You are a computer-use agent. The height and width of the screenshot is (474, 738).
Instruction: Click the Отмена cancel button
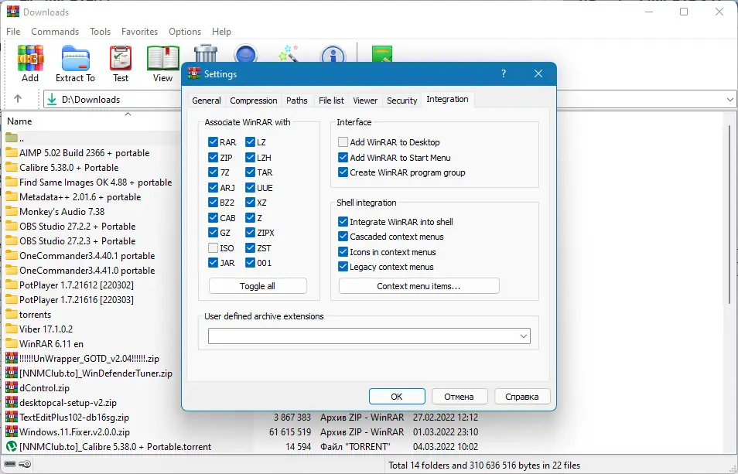[459, 397]
